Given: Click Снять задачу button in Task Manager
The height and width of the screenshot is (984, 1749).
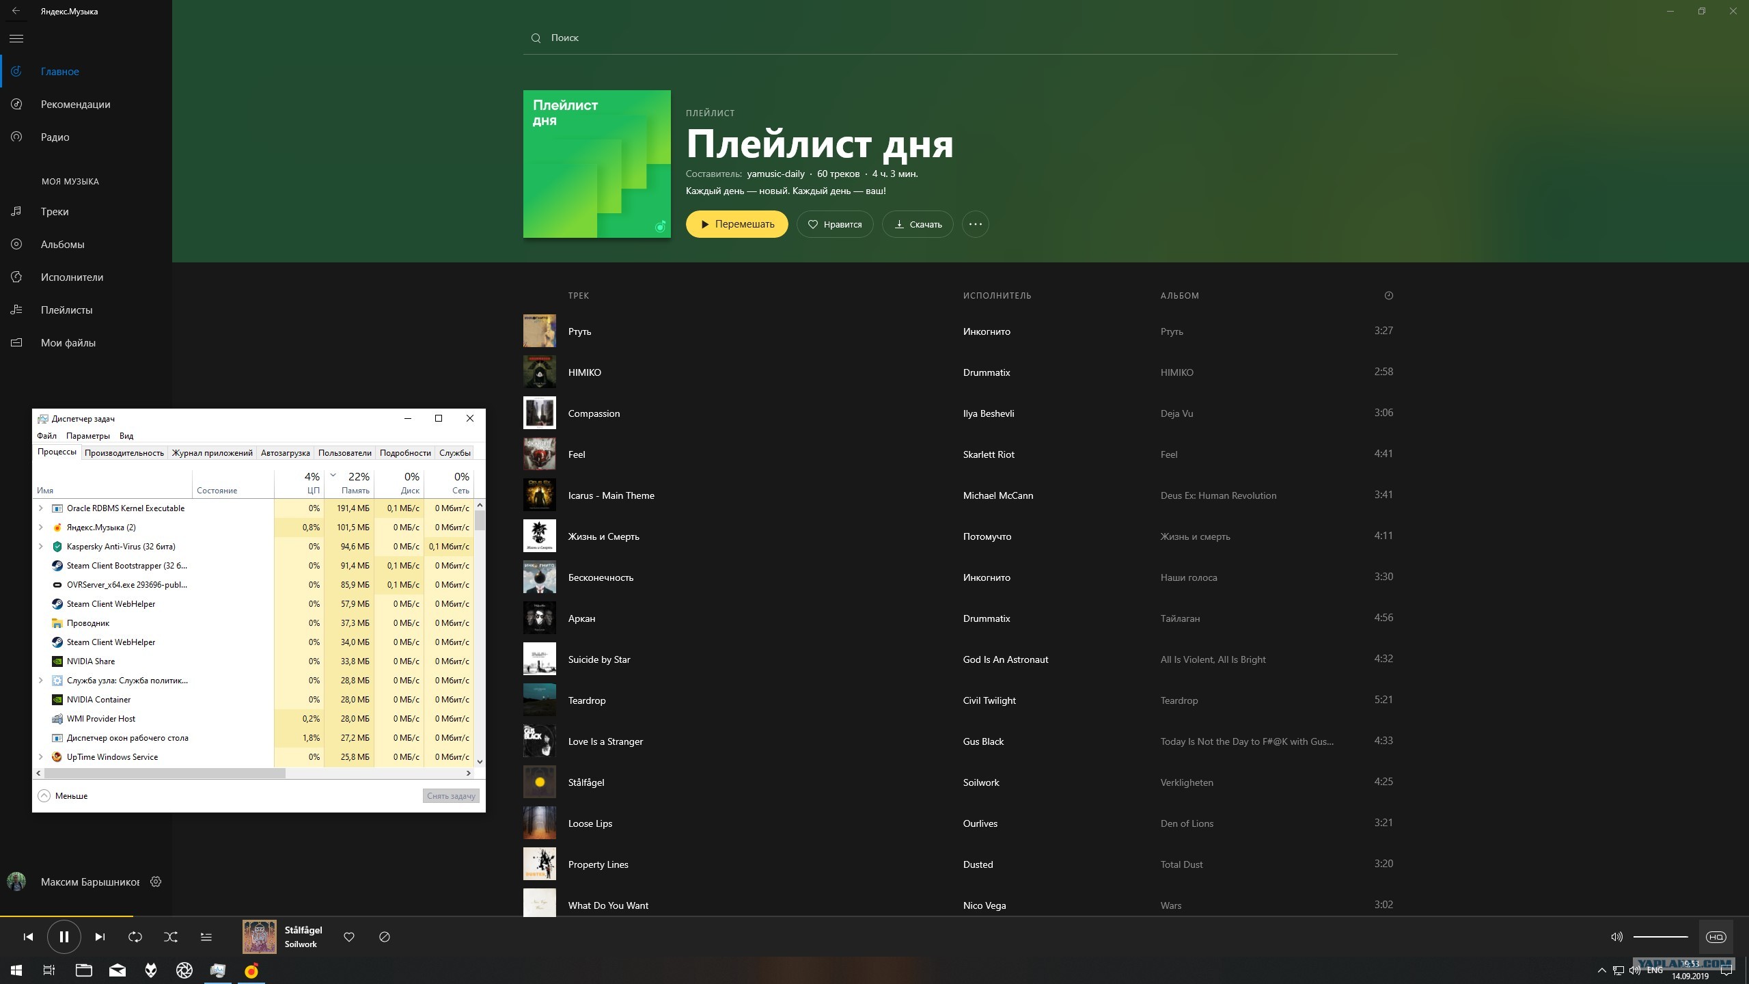Looking at the screenshot, I should [451, 796].
